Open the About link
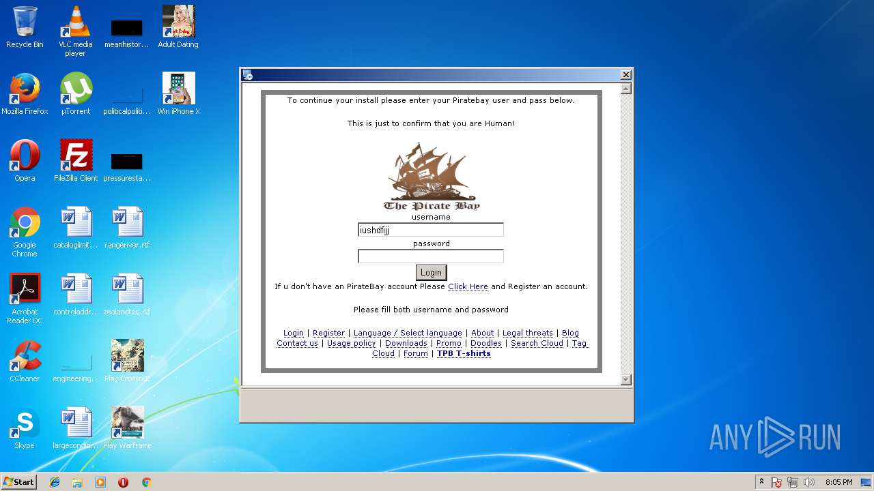Screen dimensions: 874x491 482,333
